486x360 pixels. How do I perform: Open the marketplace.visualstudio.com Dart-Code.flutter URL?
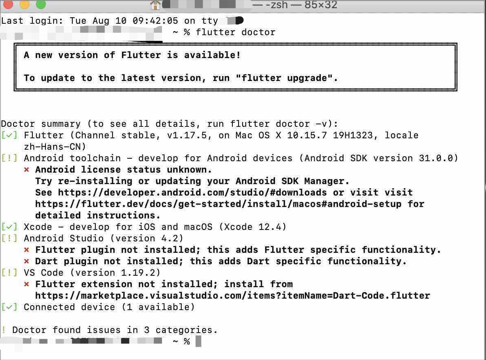click(x=232, y=295)
